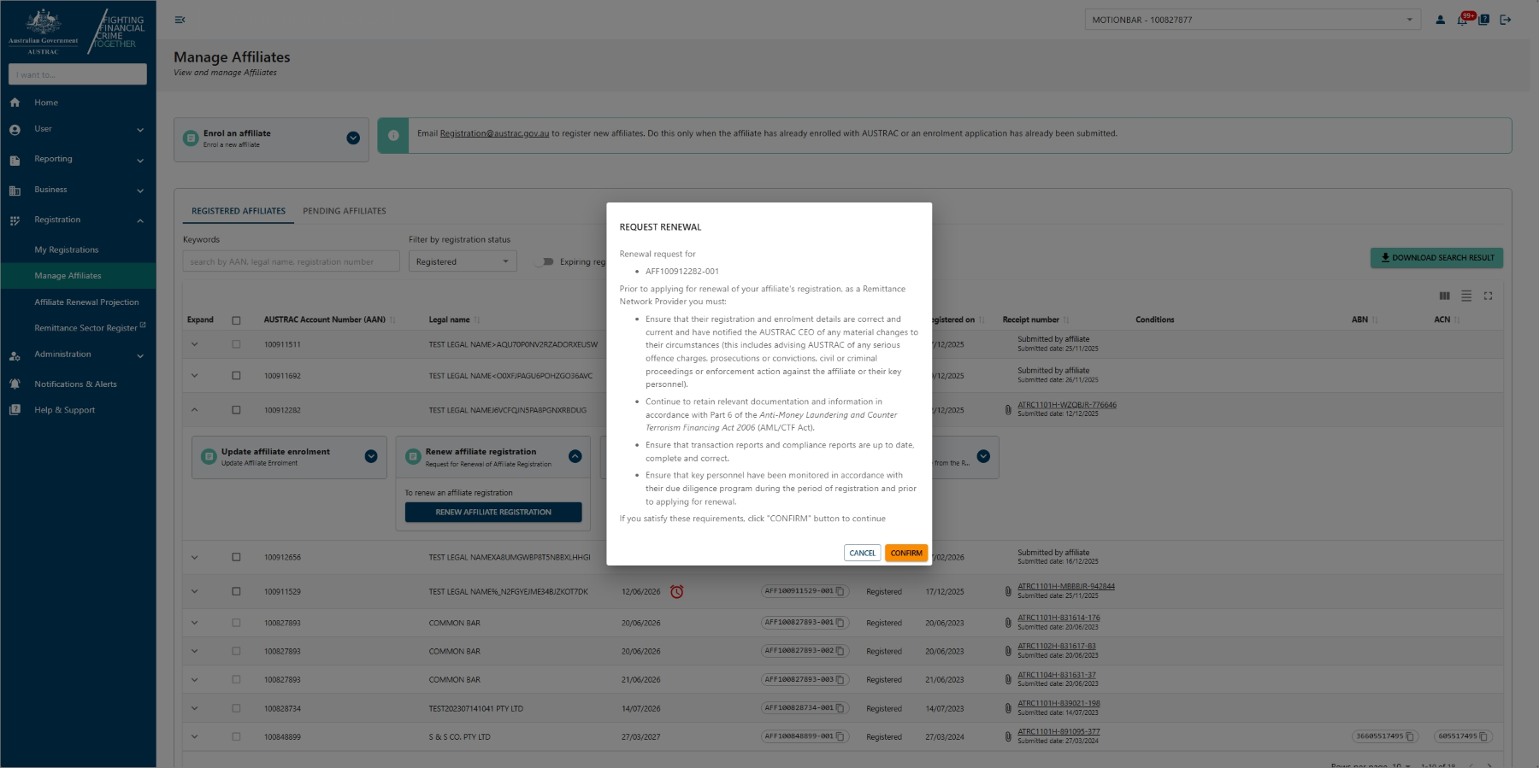
Task: Open the show/hide columns icon
Action: pyautogui.click(x=1444, y=296)
